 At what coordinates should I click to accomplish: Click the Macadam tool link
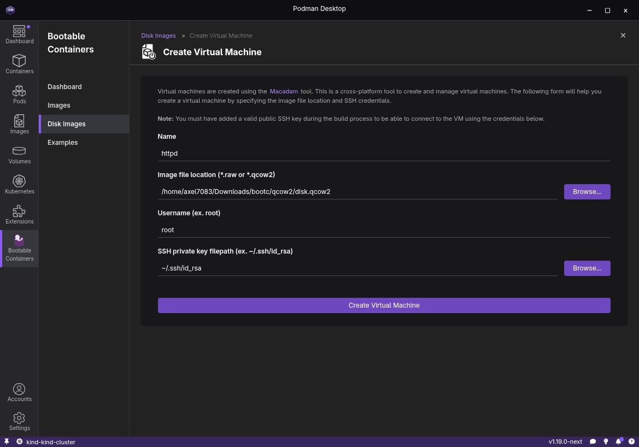284,92
